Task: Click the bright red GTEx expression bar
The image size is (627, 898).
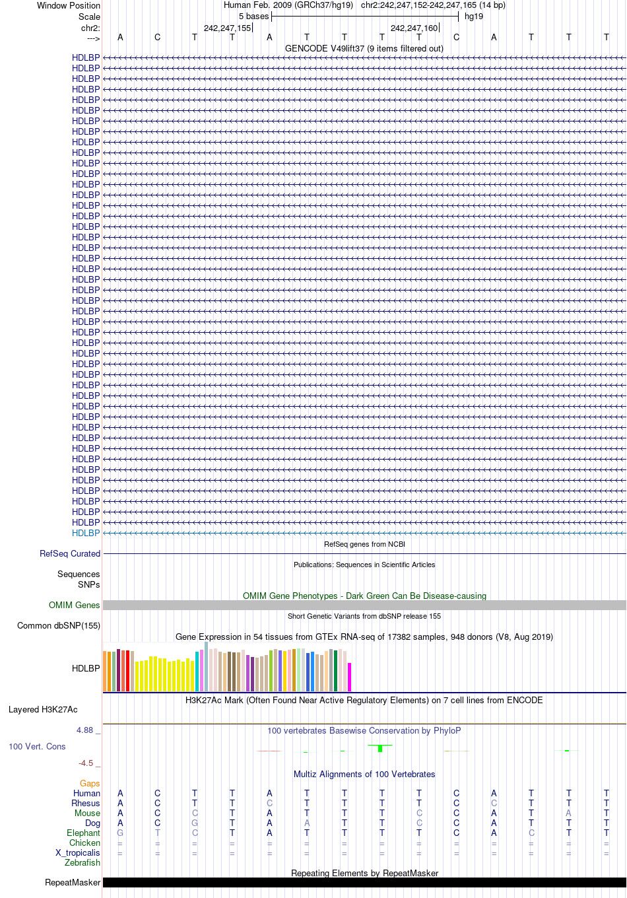Action: (127, 671)
